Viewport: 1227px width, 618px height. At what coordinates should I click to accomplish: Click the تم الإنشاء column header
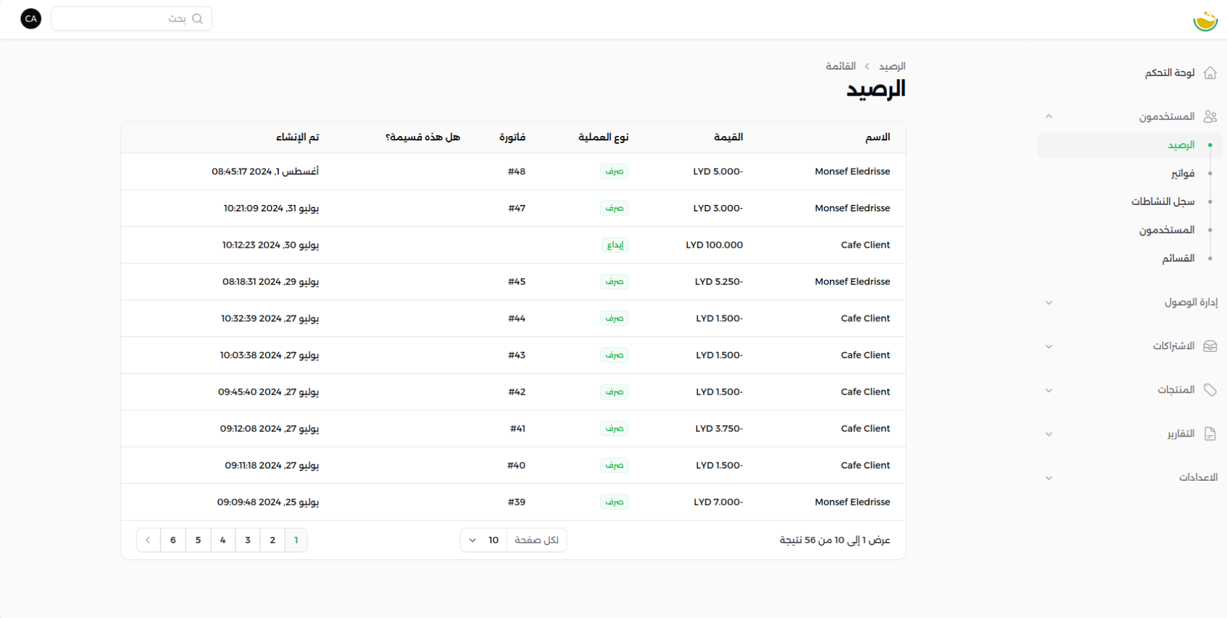297,137
